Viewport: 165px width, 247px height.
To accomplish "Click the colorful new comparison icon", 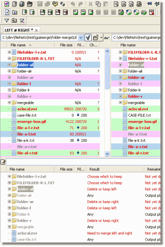I will pos(7,4).
